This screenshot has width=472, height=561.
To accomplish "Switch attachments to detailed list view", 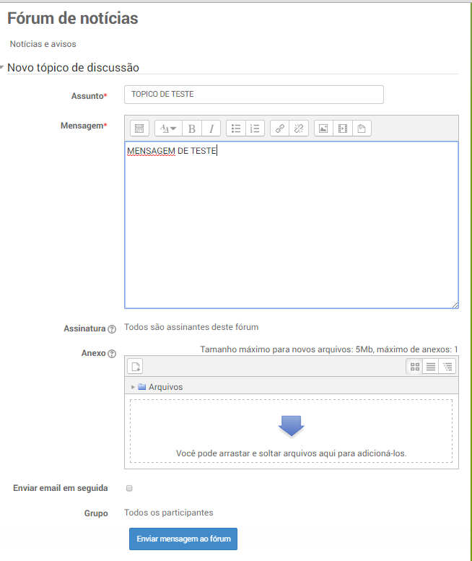I will (x=431, y=367).
